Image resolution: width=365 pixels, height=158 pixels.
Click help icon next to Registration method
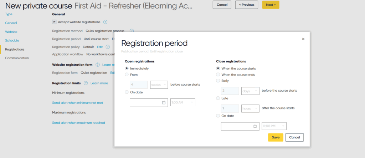132,31
